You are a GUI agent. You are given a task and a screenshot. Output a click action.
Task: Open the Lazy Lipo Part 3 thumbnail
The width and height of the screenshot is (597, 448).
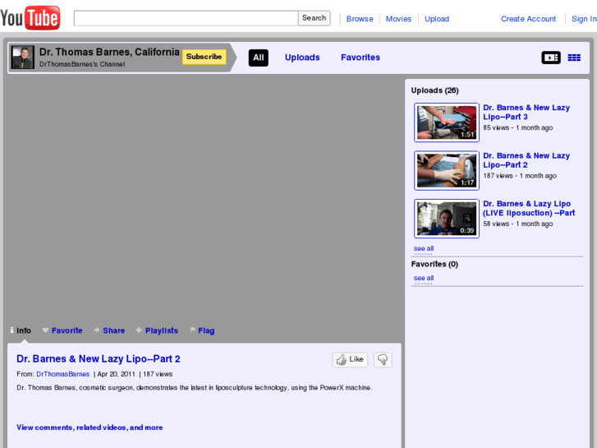[447, 122]
